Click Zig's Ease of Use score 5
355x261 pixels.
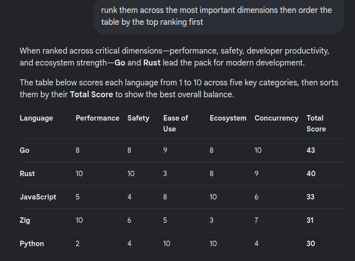click(165, 220)
